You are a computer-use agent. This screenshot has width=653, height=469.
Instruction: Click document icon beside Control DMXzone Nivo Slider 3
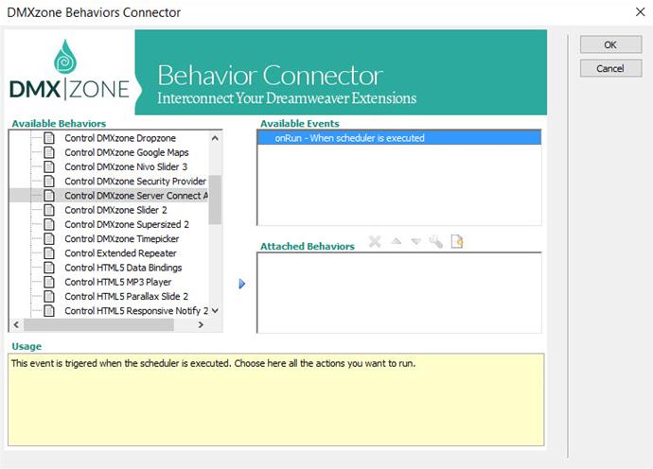click(x=49, y=166)
